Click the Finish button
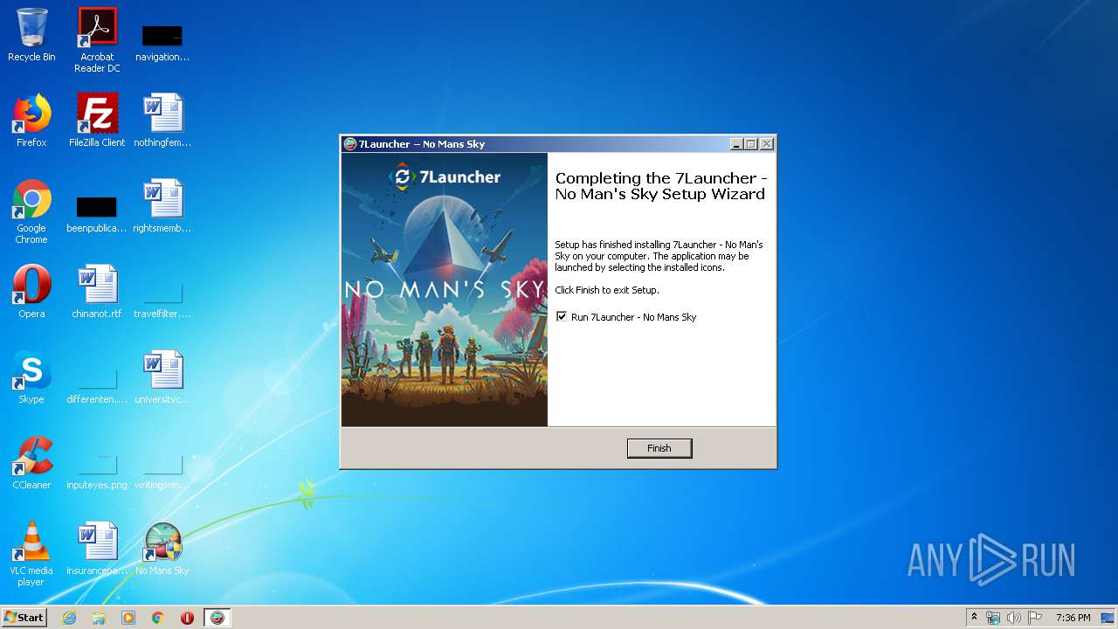The image size is (1118, 629). click(659, 448)
